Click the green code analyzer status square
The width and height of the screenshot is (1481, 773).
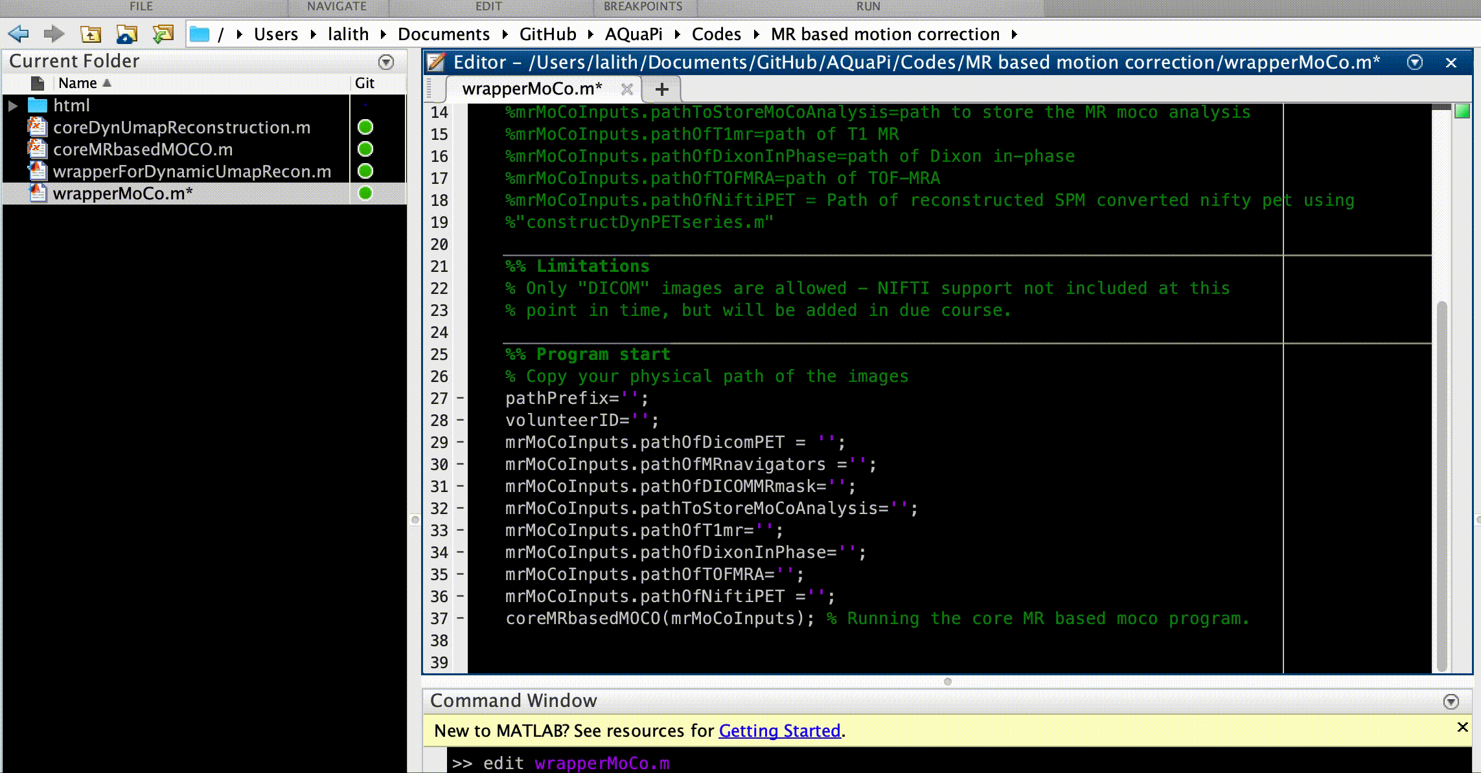tap(1462, 111)
